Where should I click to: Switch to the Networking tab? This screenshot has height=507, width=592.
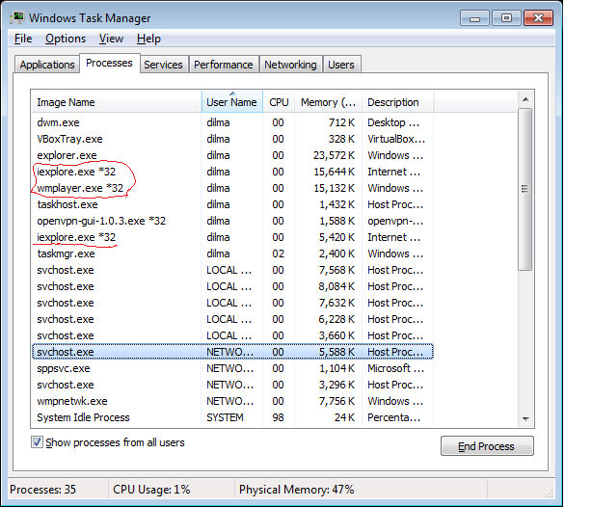point(290,65)
